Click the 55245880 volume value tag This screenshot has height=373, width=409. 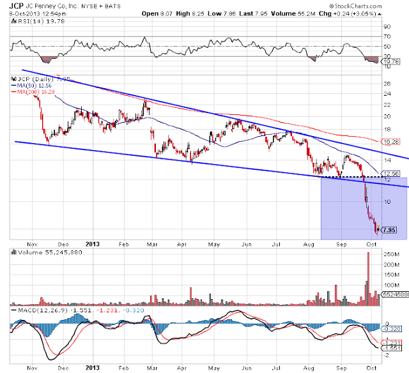395,294
